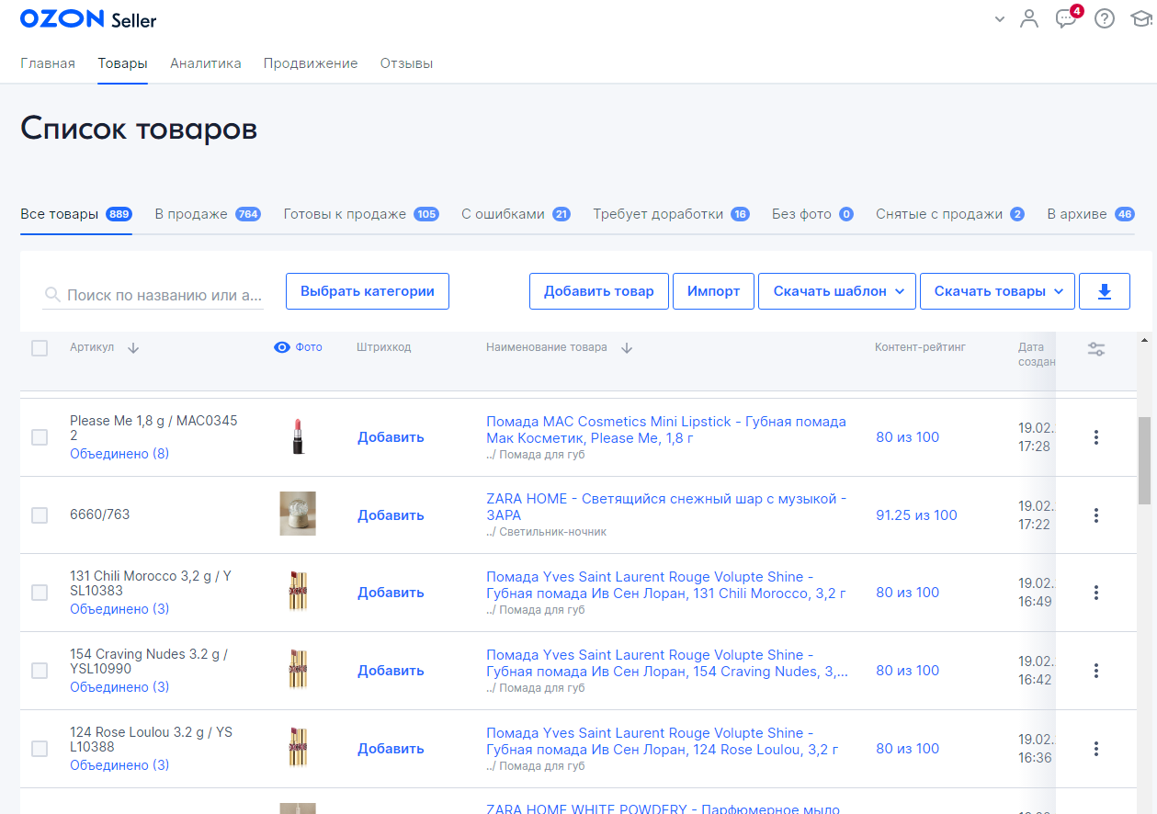Switch to the В архиве tab

click(x=1092, y=214)
